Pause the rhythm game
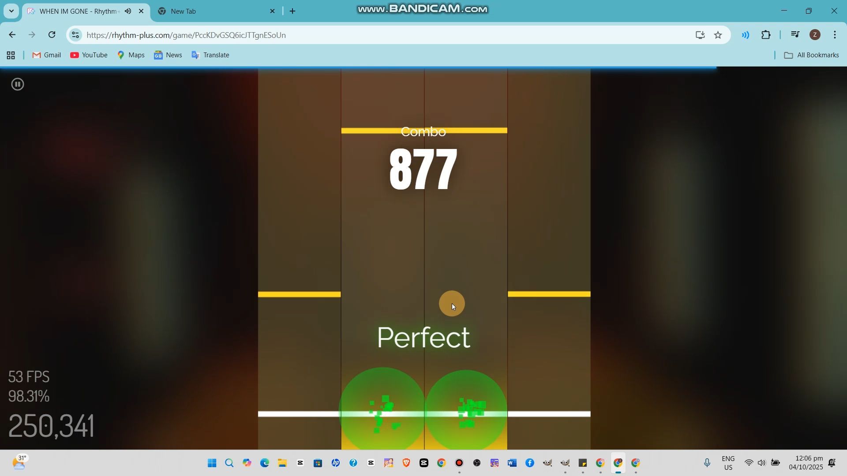This screenshot has width=847, height=476. 18,84
